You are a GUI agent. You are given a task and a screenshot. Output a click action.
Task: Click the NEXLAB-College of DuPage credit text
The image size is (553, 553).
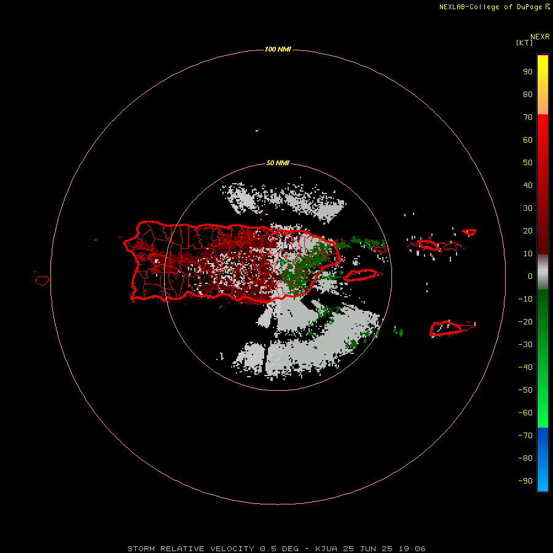(x=495, y=7)
